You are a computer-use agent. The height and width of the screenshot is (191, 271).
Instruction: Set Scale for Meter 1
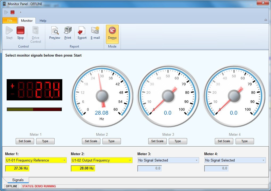25,141
